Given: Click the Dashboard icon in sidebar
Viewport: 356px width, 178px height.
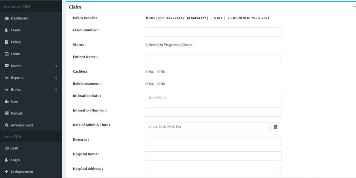Looking at the screenshot, I should 6,18.
